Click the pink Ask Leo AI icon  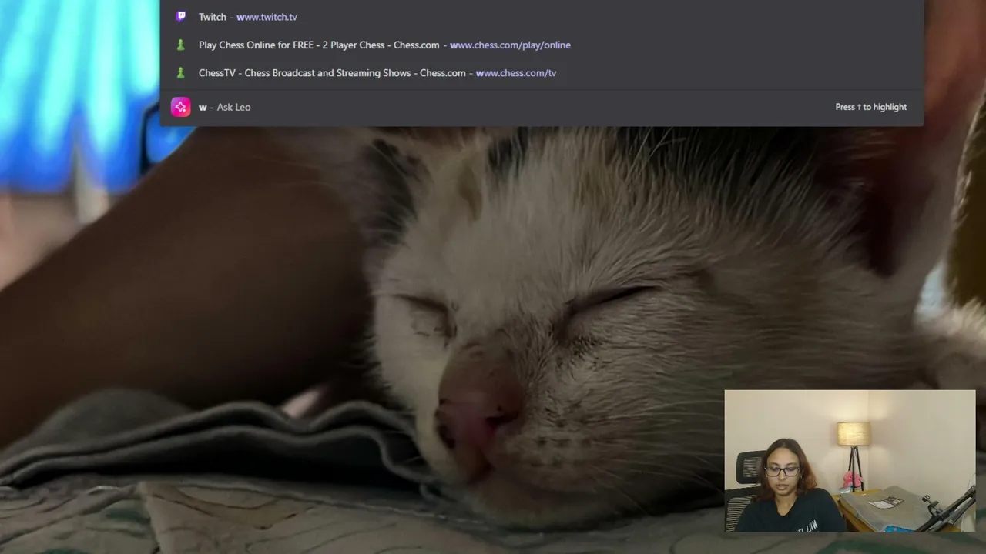coord(181,107)
